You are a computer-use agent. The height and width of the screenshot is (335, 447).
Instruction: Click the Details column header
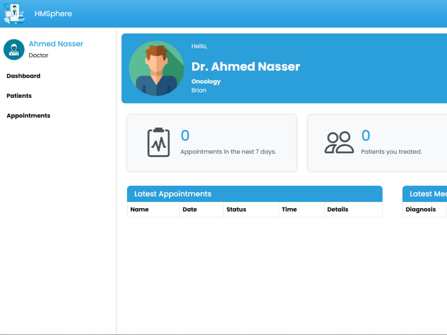point(353,209)
